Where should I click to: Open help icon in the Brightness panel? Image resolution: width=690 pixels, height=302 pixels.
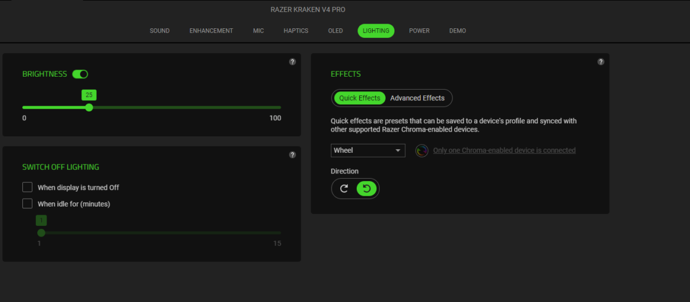(x=293, y=62)
